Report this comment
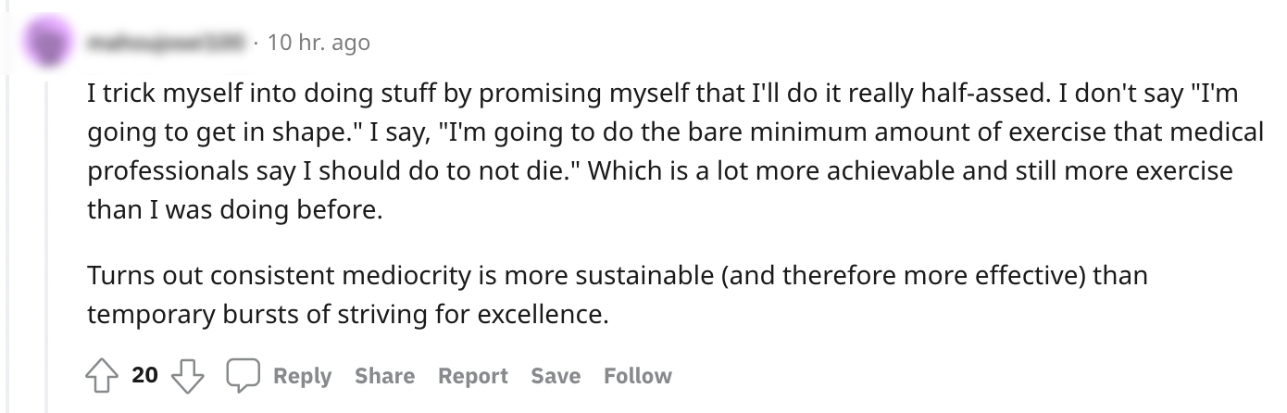Image resolution: width=1287 pixels, height=413 pixels. coord(472,376)
